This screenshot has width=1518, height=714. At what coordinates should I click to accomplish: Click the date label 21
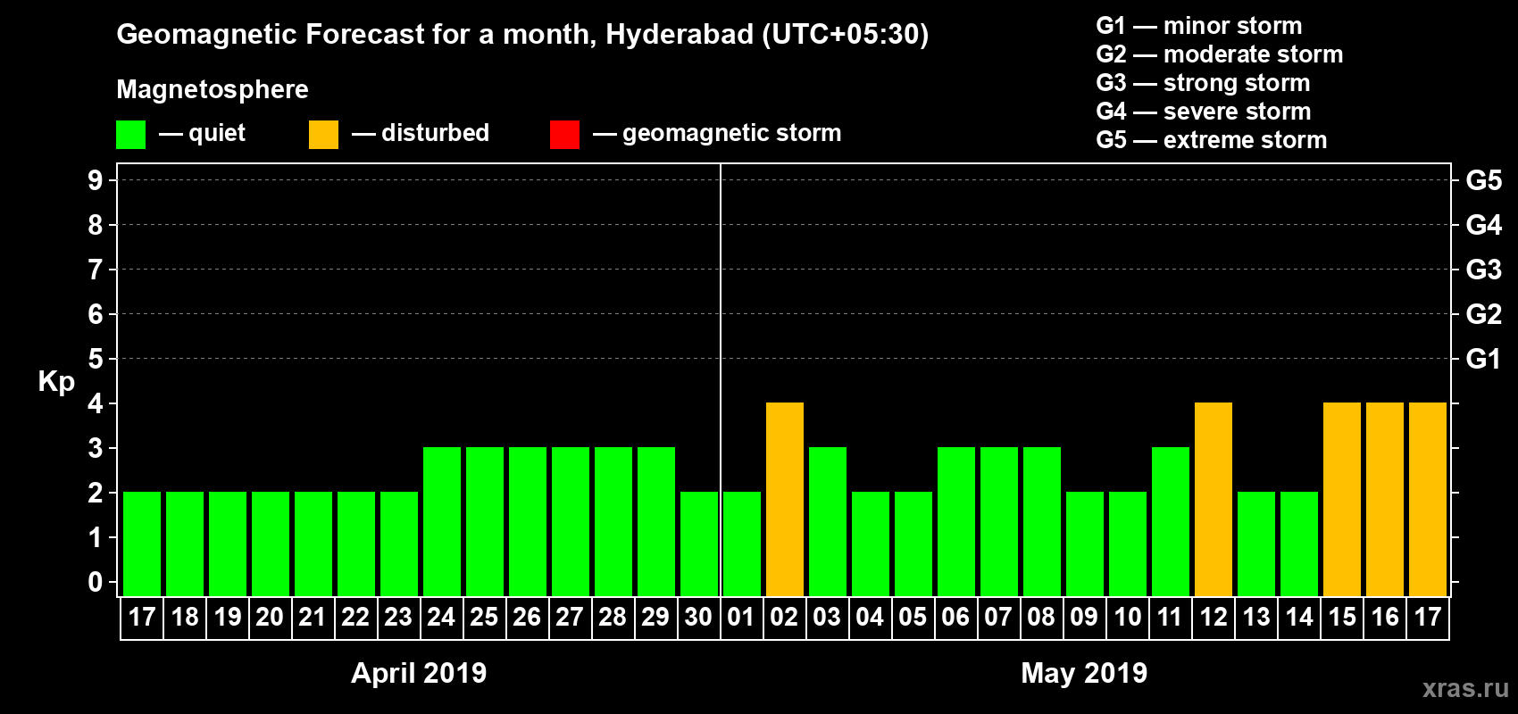pos(313,618)
